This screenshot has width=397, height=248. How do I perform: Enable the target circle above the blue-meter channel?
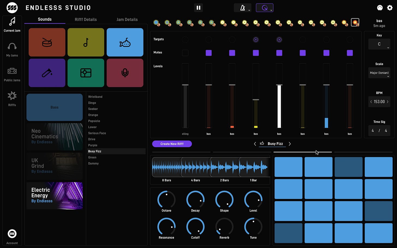(x=326, y=40)
